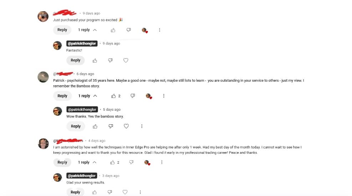
Task: Dislike the 'Just purchased your program' comment
Action: point(128,30)
